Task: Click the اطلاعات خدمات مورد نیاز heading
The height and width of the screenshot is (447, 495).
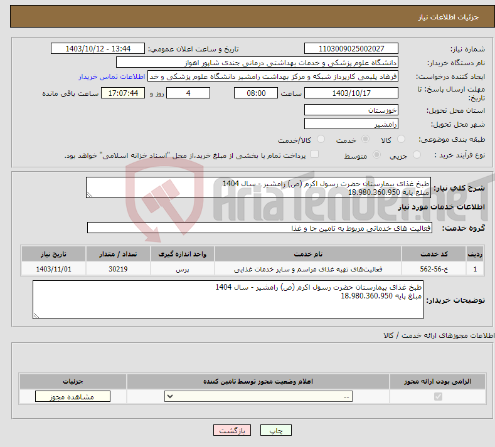Action: coord(441,207)
